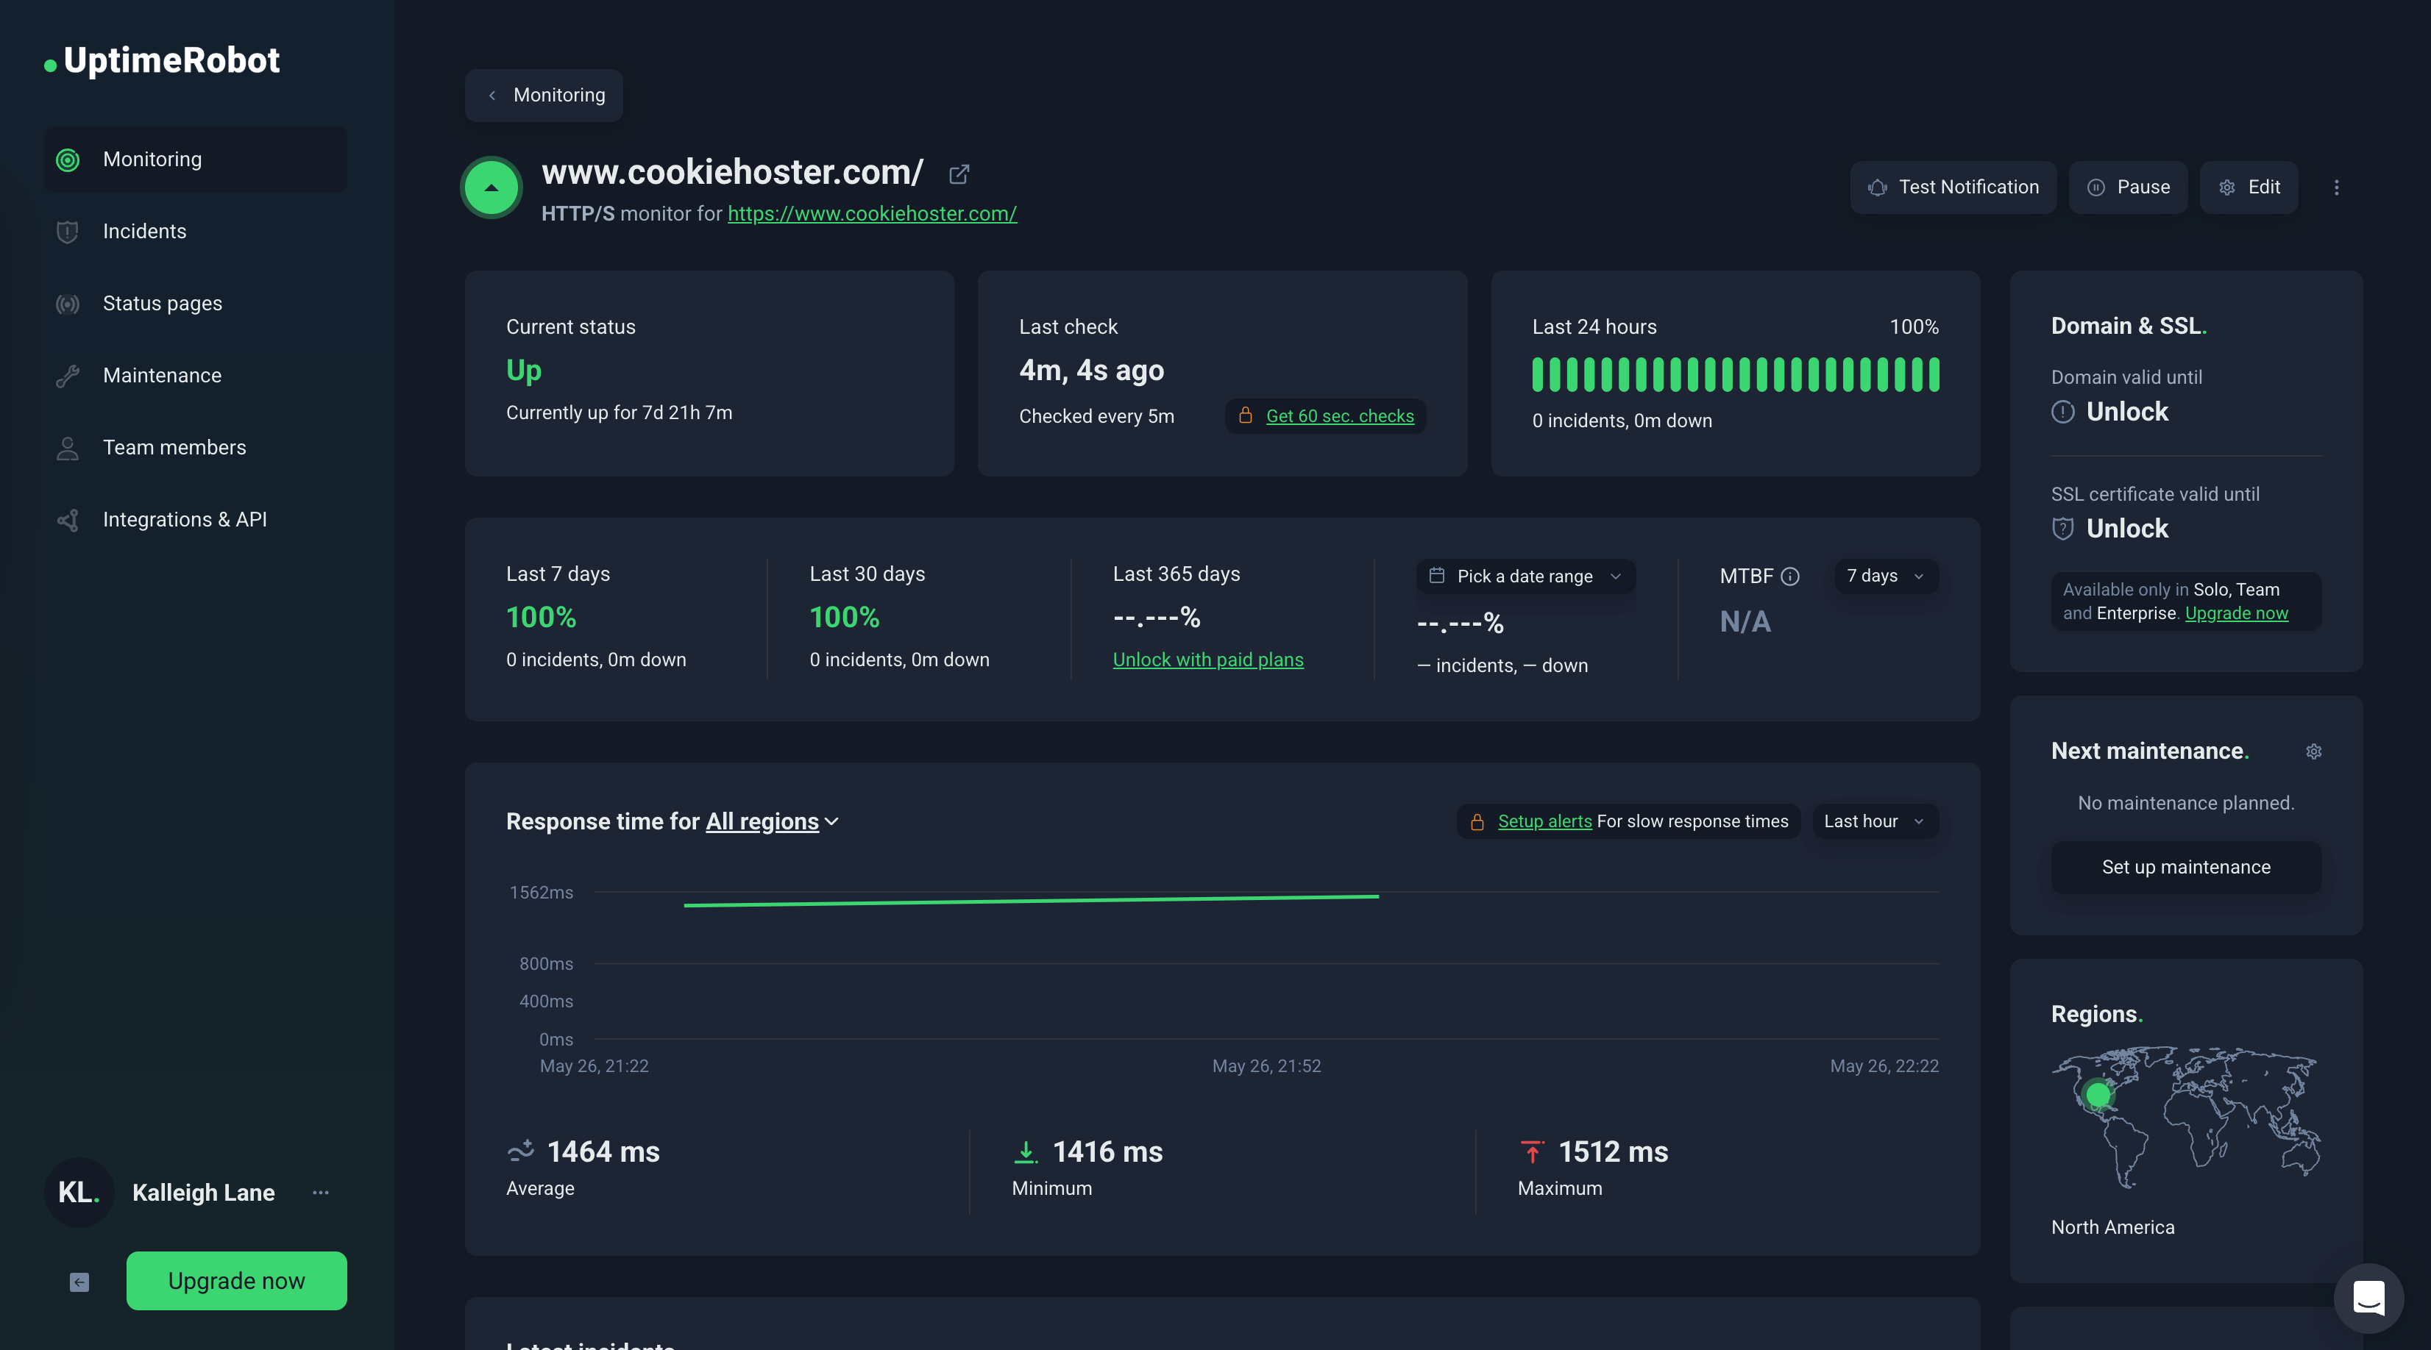Click the Last 30 days 100% value

845,617
